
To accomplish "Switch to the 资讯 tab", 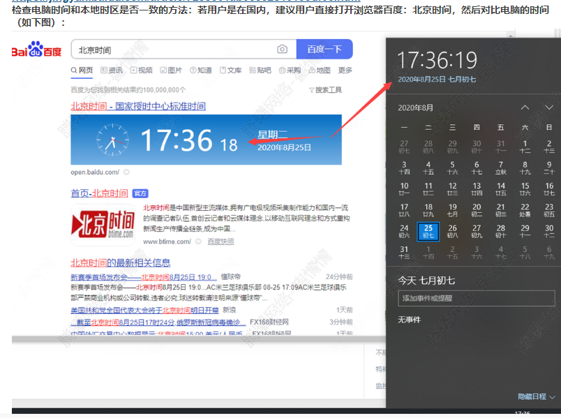I will 112,70.
